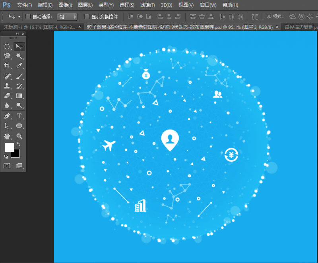
Task: Pick the Eyedropper tool
Action: (19, 66)
